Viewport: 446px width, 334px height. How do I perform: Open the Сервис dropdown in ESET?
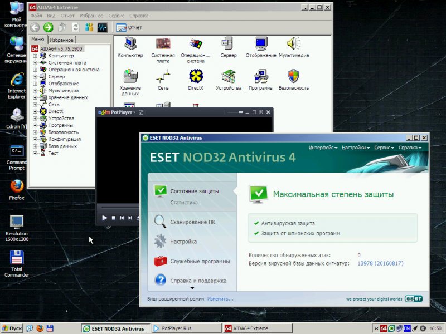coord(384,148)
